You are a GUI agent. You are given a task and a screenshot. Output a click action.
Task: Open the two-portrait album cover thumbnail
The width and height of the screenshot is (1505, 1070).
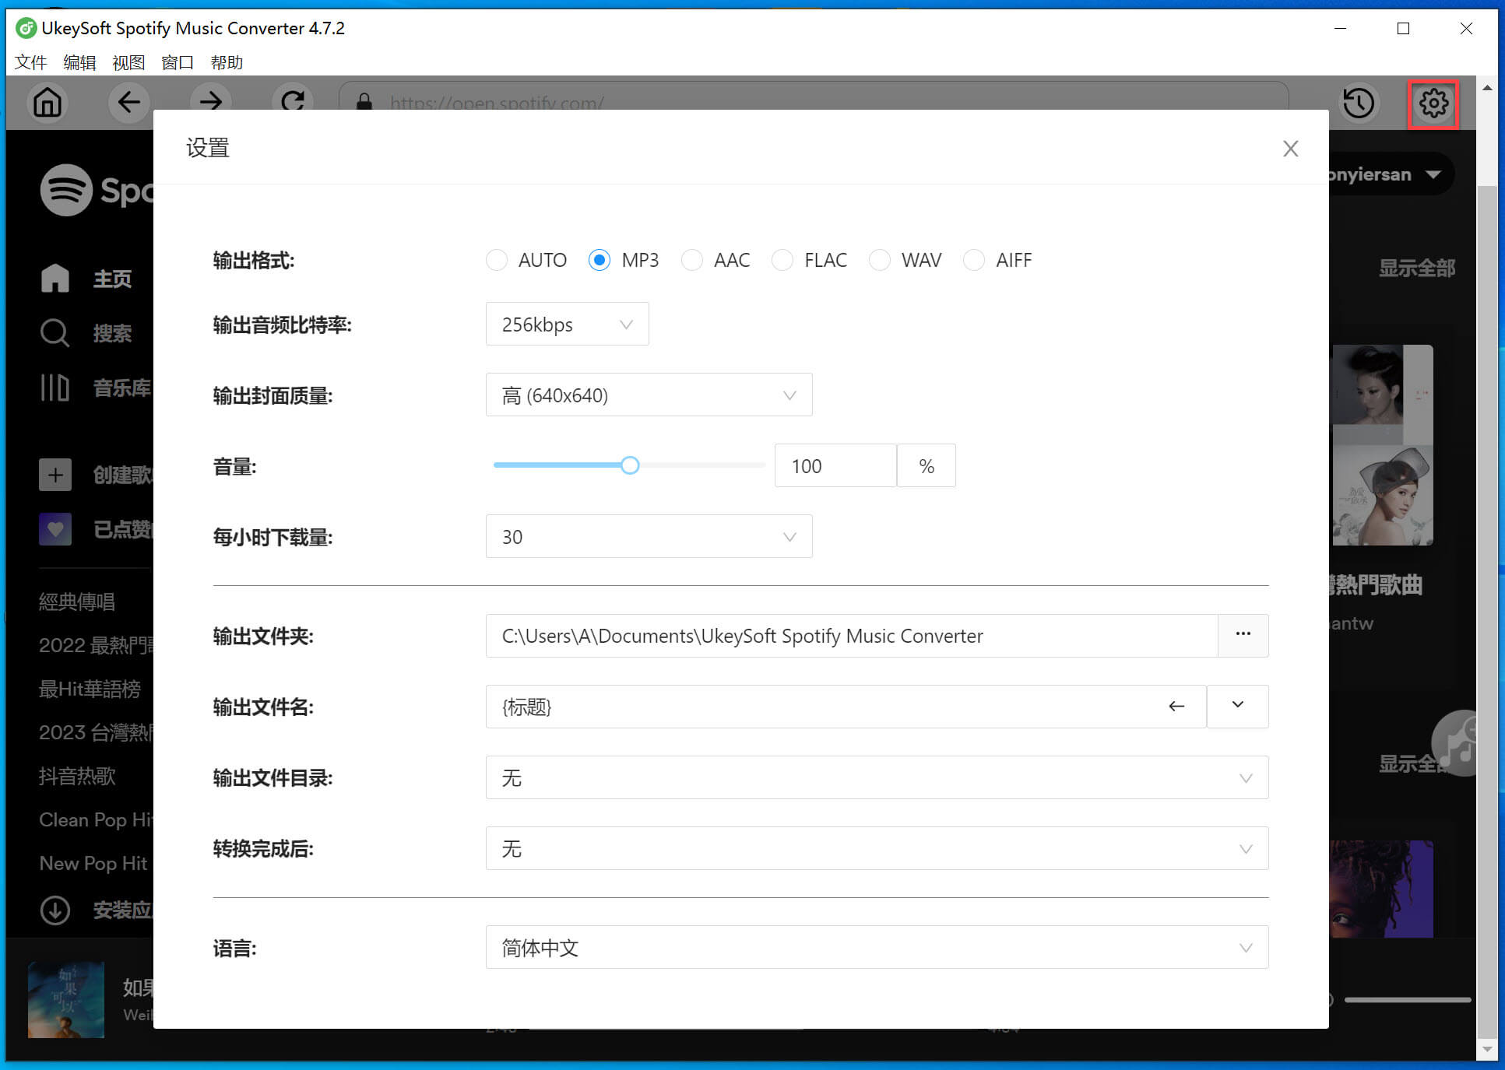1381,444
